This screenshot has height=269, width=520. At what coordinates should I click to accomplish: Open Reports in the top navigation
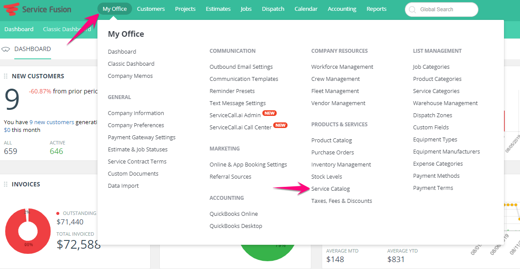point(377,9)
